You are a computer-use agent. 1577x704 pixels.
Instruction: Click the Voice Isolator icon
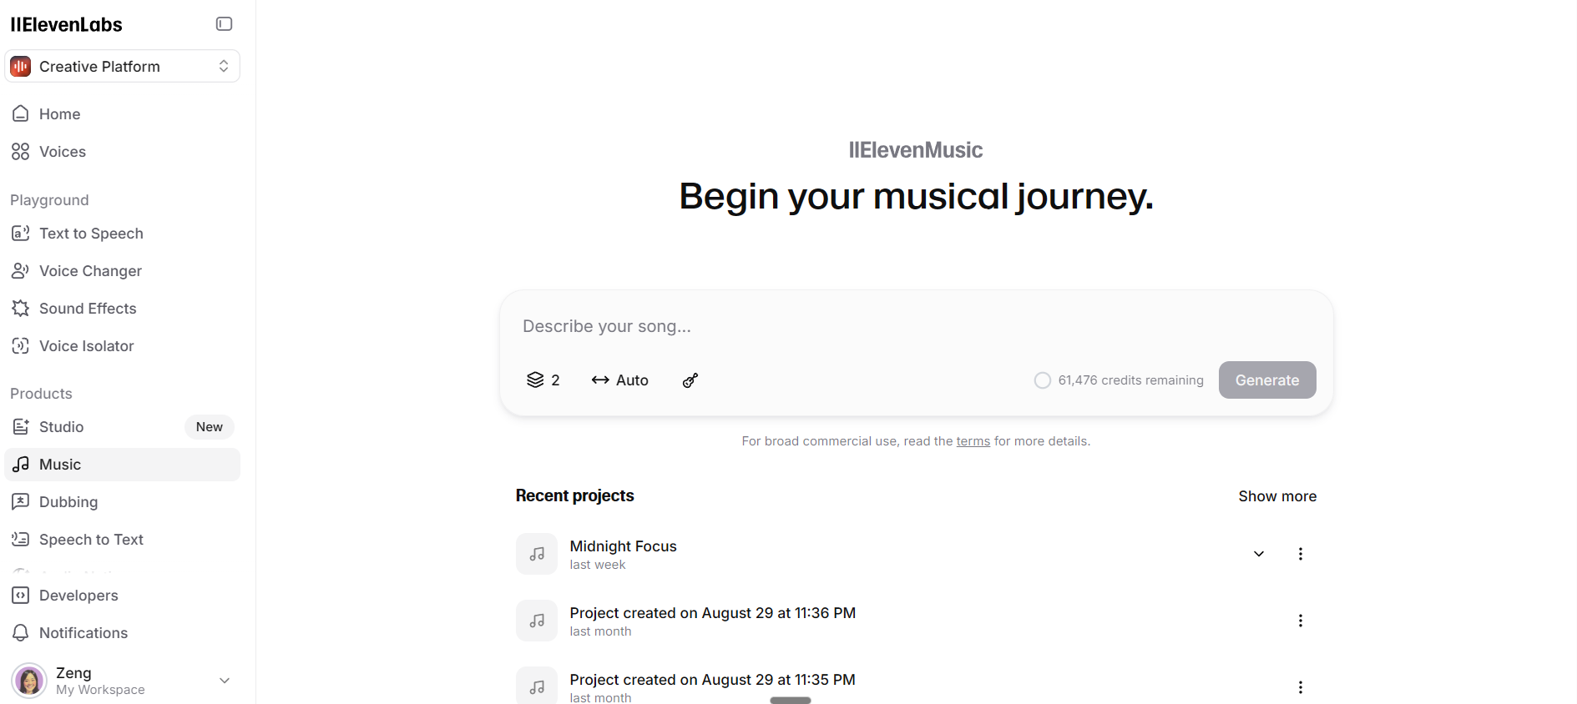(21, 345)
